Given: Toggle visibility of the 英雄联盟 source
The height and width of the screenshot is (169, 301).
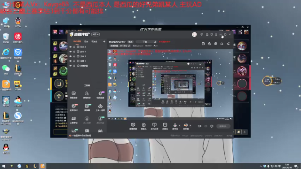Looking at the screenshot, I should [71, 66].
